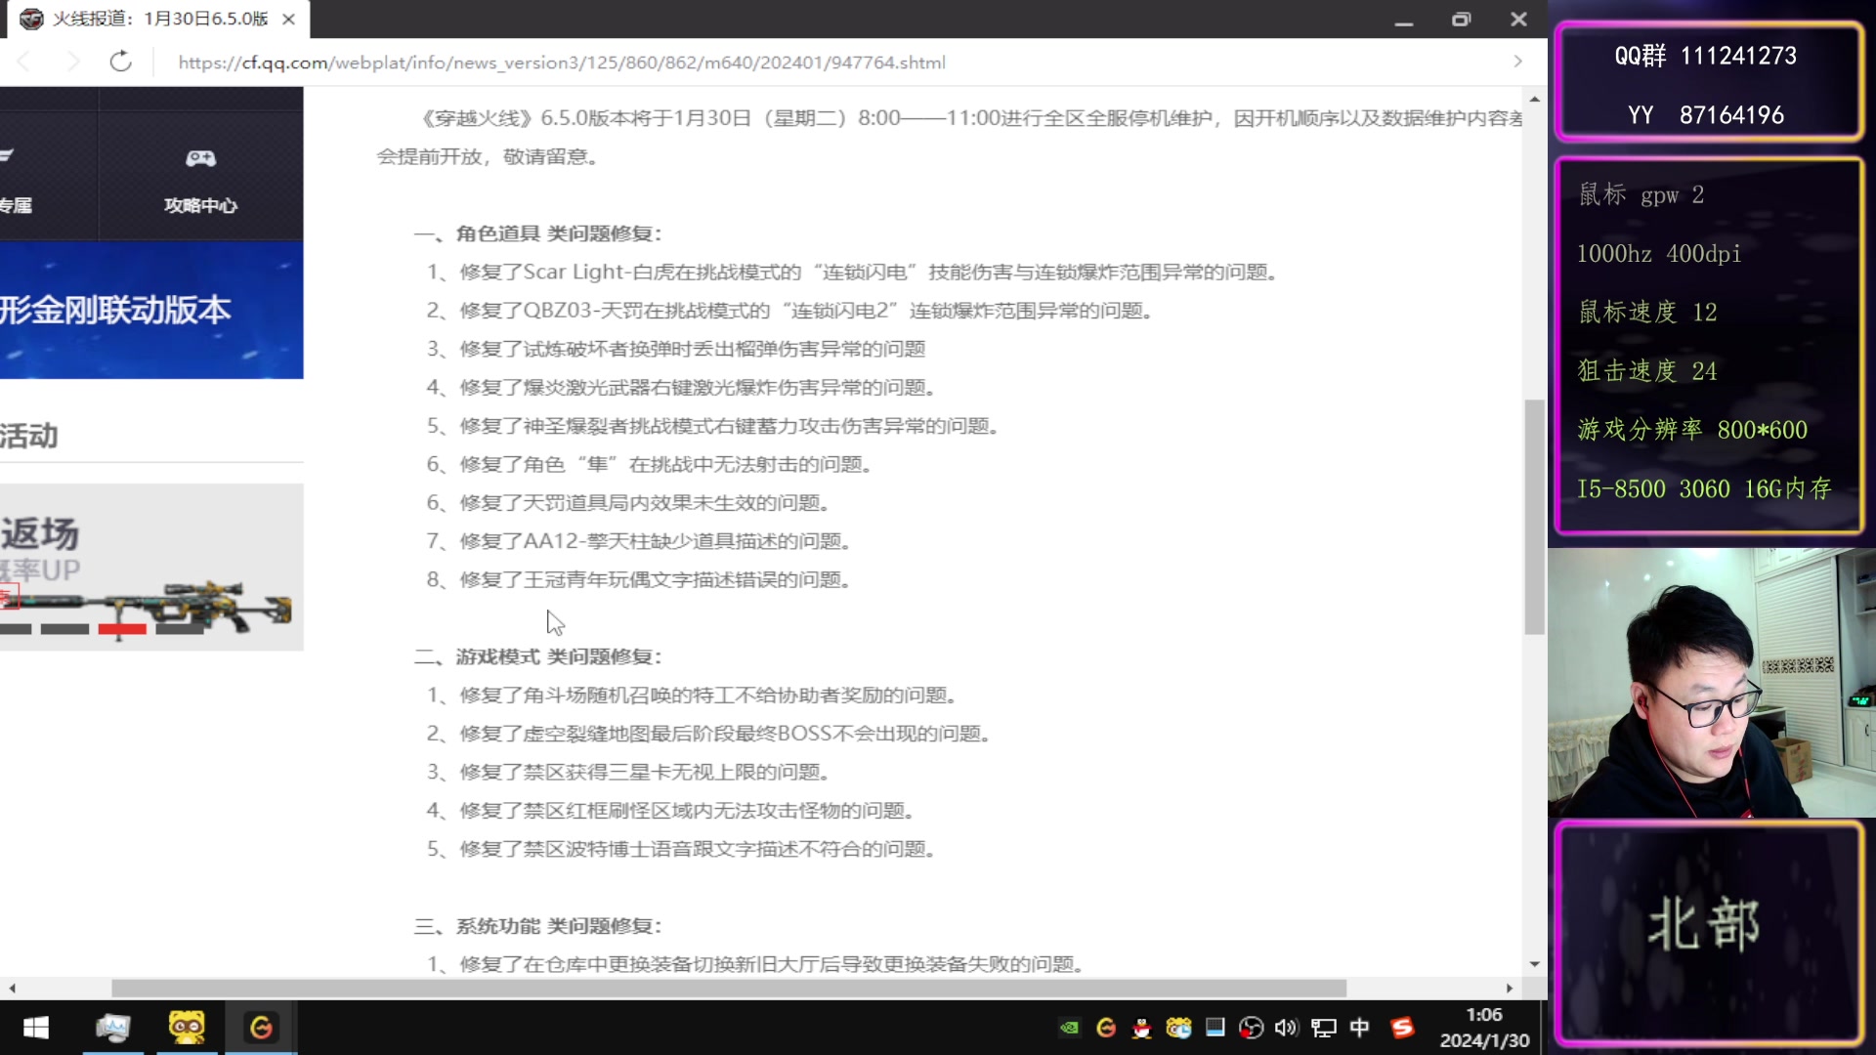The height and width of the screenshot is (1055, 1876).
Task: Open the 形金刚联动版本 banner
Action: tap(151, 310)
